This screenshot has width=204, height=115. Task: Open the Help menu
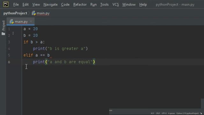point(143,4)
